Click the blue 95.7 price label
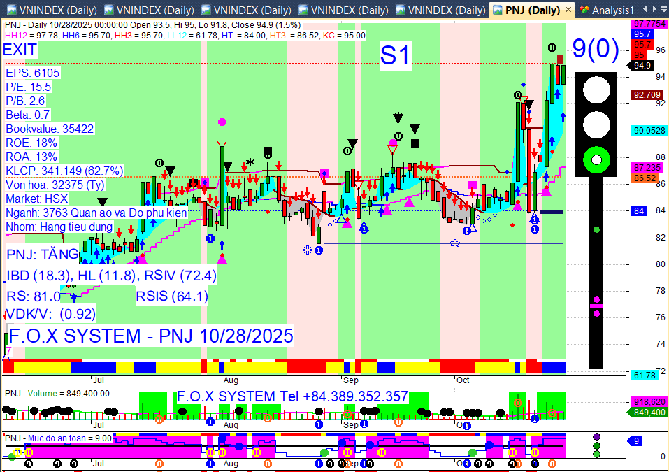 642,34
